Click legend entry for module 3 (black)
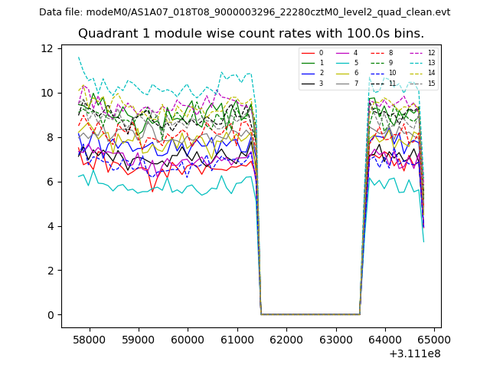This screenshot has width=490, height=368. [308, 83]
